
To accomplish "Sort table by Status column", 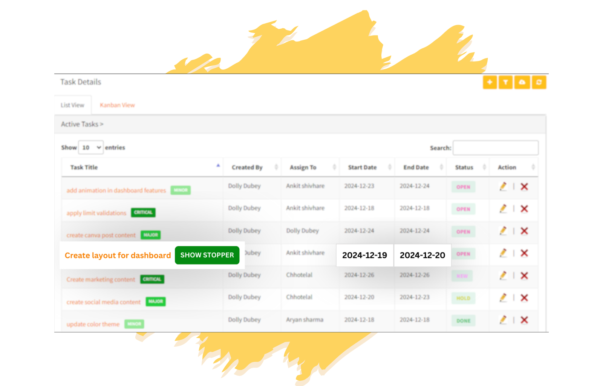I will pyautogui.click(x=464, y=167).
